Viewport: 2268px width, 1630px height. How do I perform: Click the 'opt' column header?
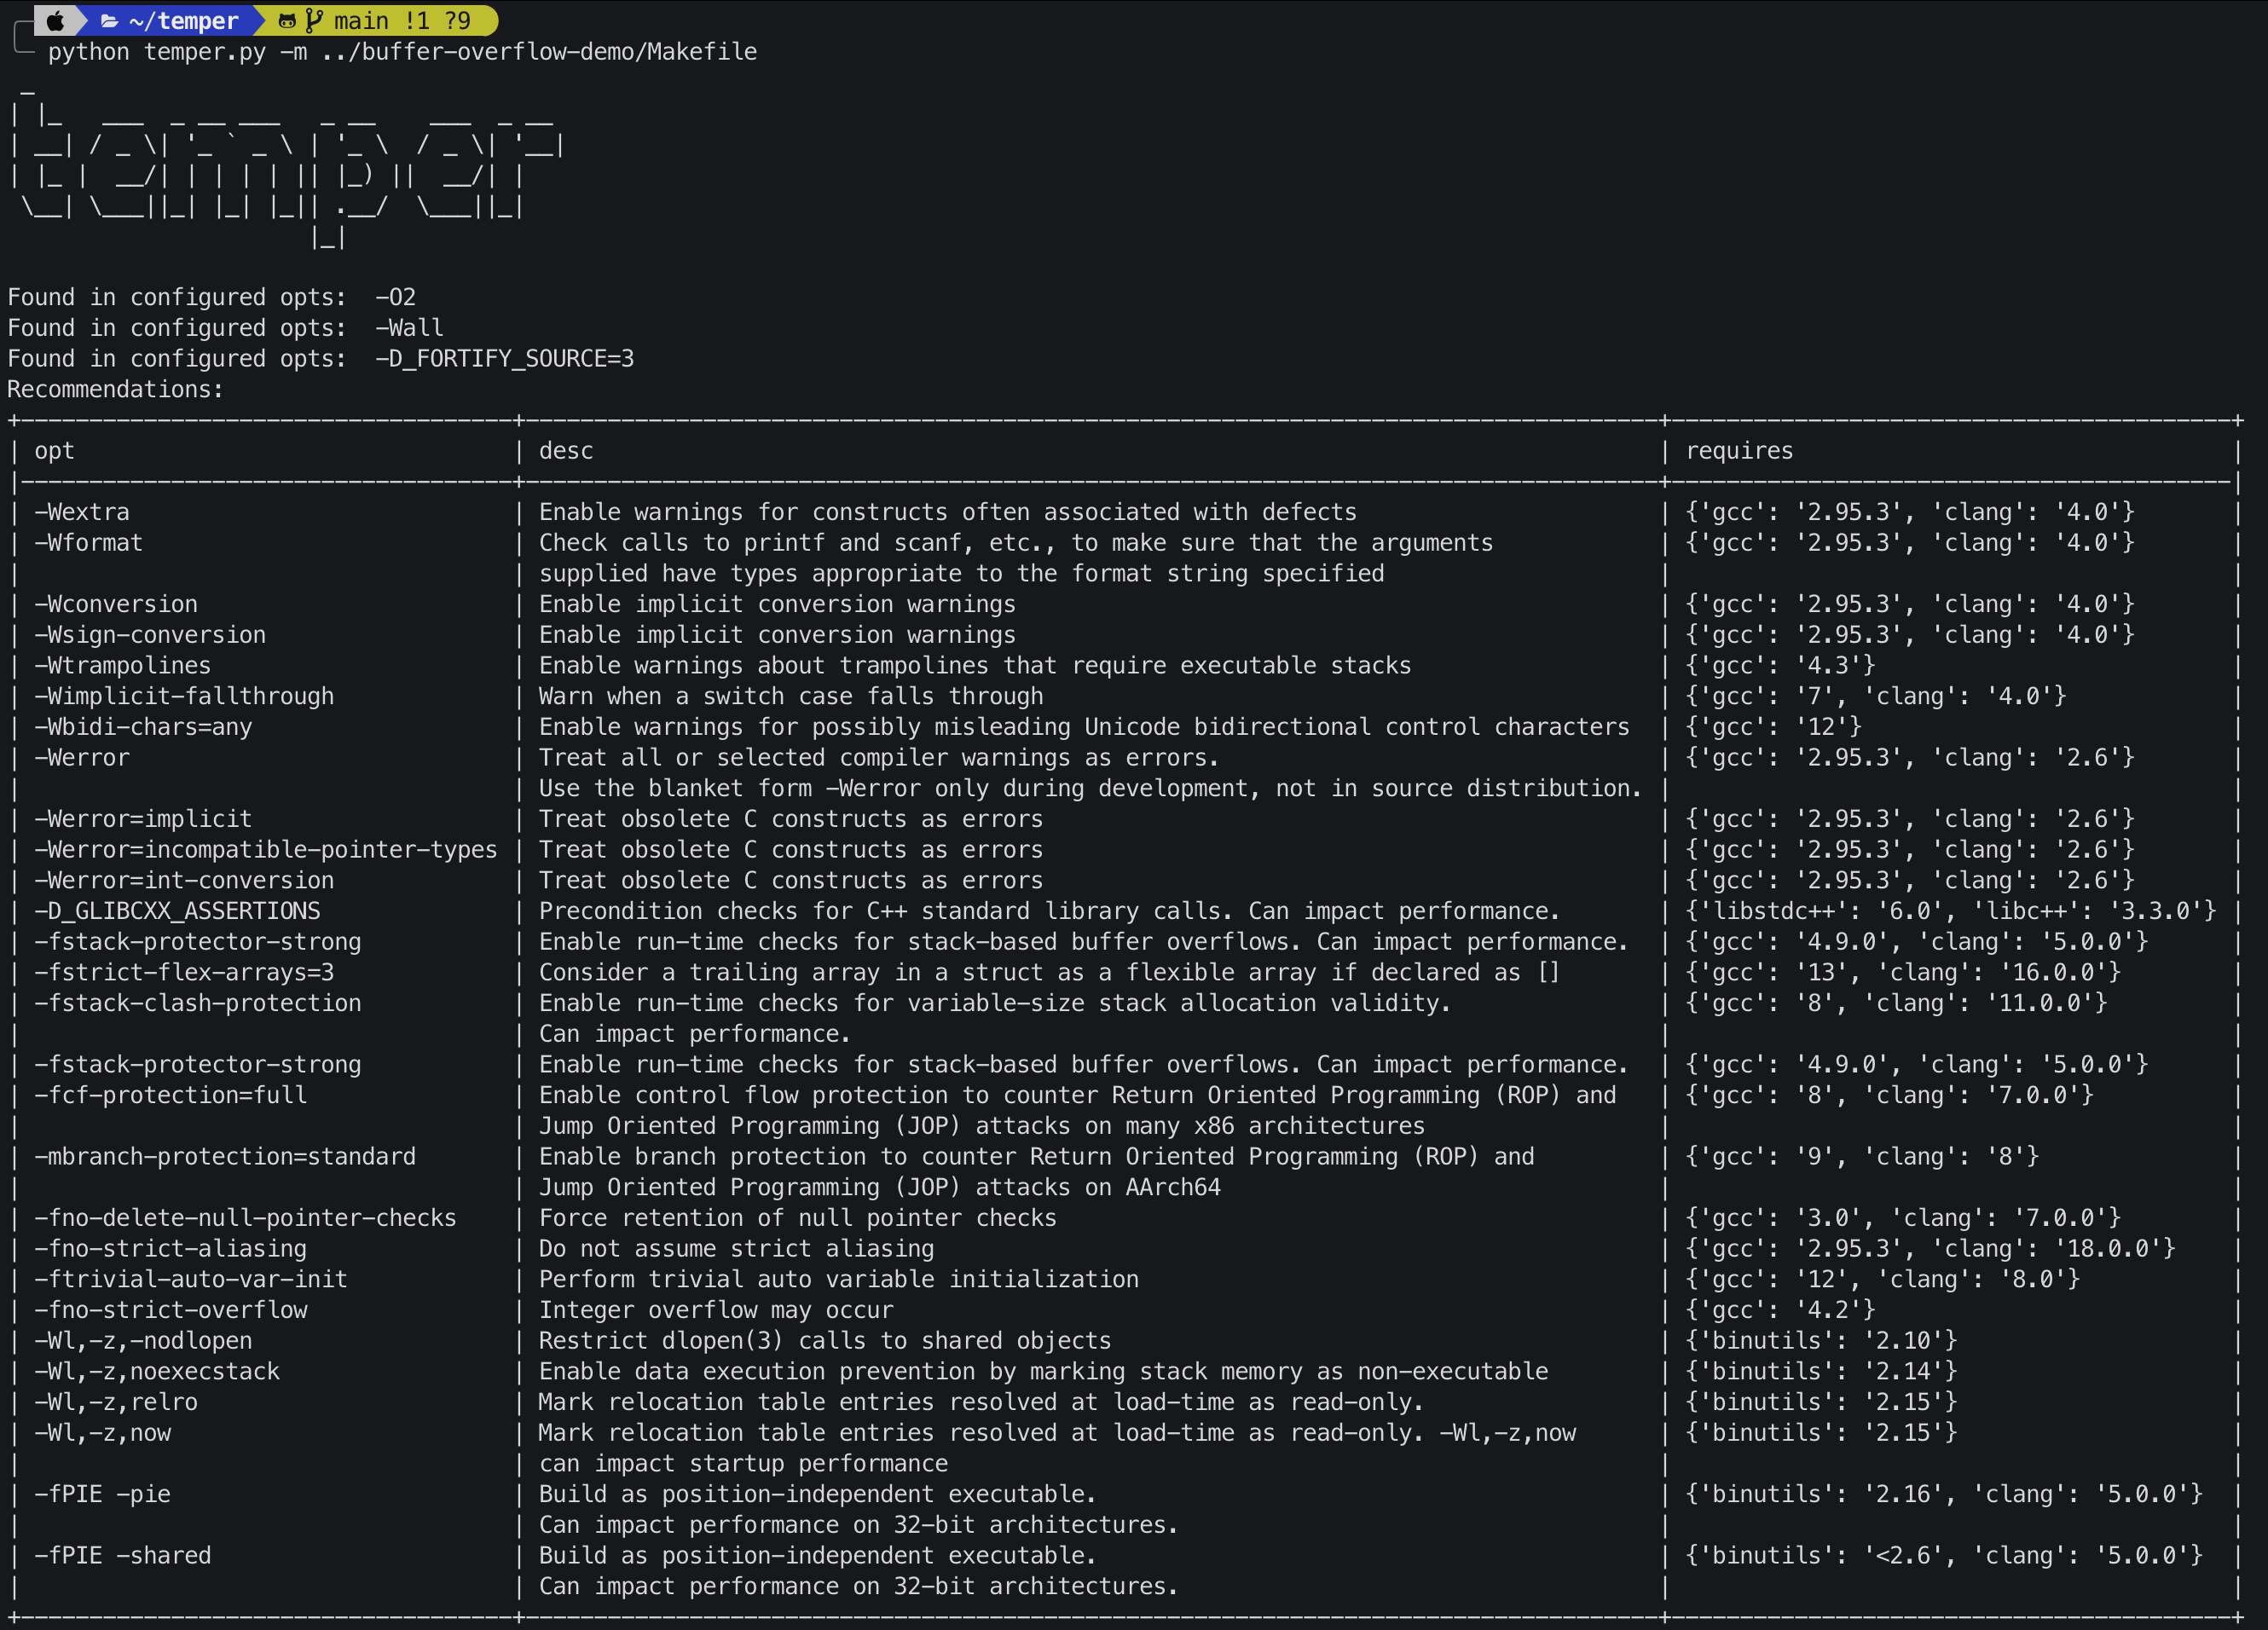point(54,451)
